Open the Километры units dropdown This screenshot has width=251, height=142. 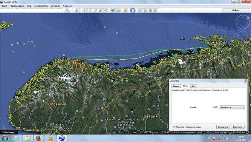(233, 107)
